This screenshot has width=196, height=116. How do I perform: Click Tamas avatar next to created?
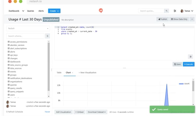pyautogui.click(x=8, y=102)
